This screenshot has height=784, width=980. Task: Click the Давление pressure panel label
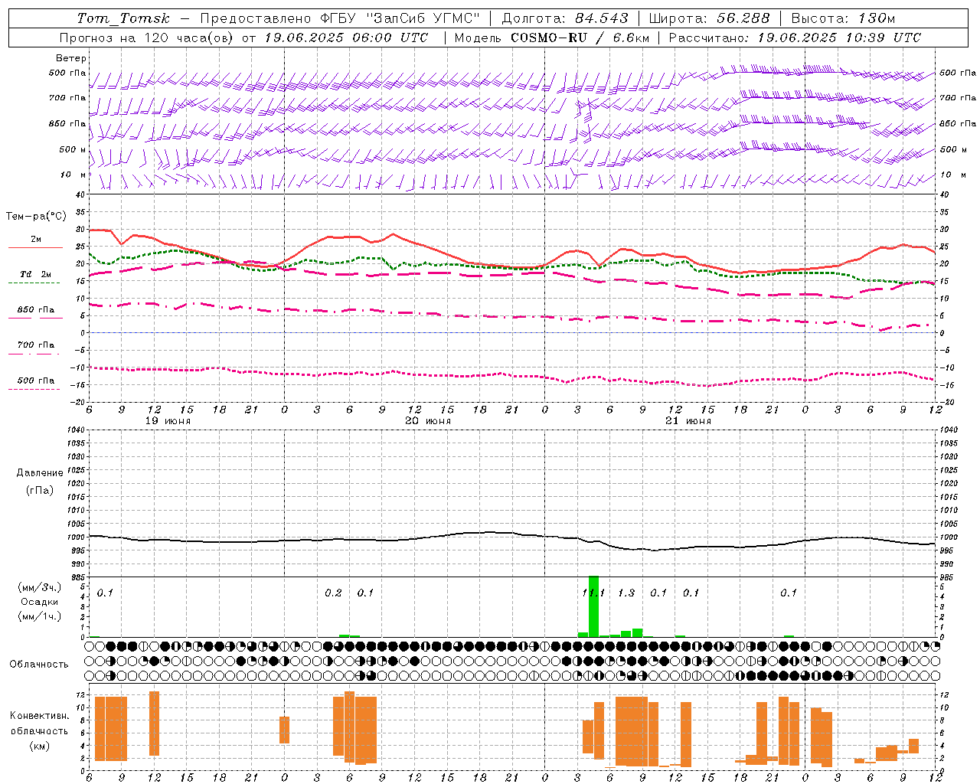(40, 473)
